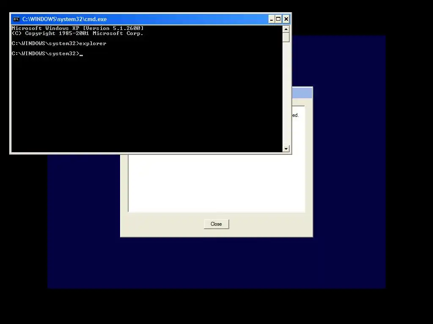The width and height of the screenshot is (433, 324).
Task: Click the background dialog's blue title bar
Action: coord(302,93)
